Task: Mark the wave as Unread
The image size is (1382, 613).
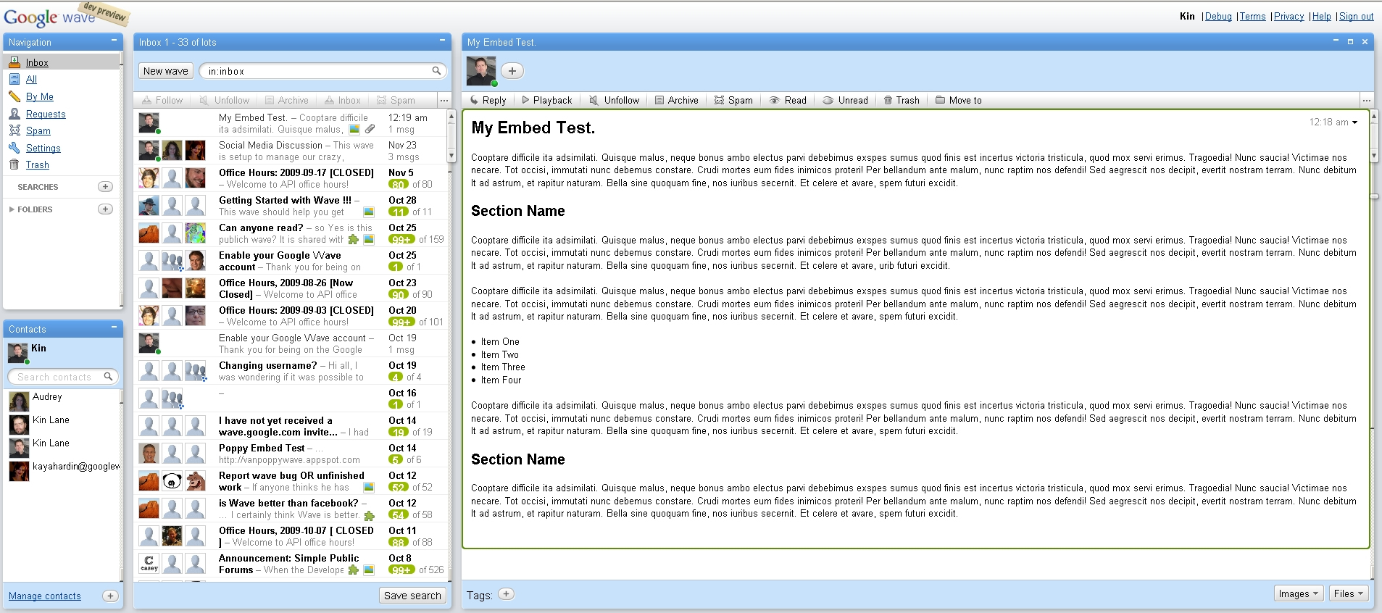Action: [845, 100]
